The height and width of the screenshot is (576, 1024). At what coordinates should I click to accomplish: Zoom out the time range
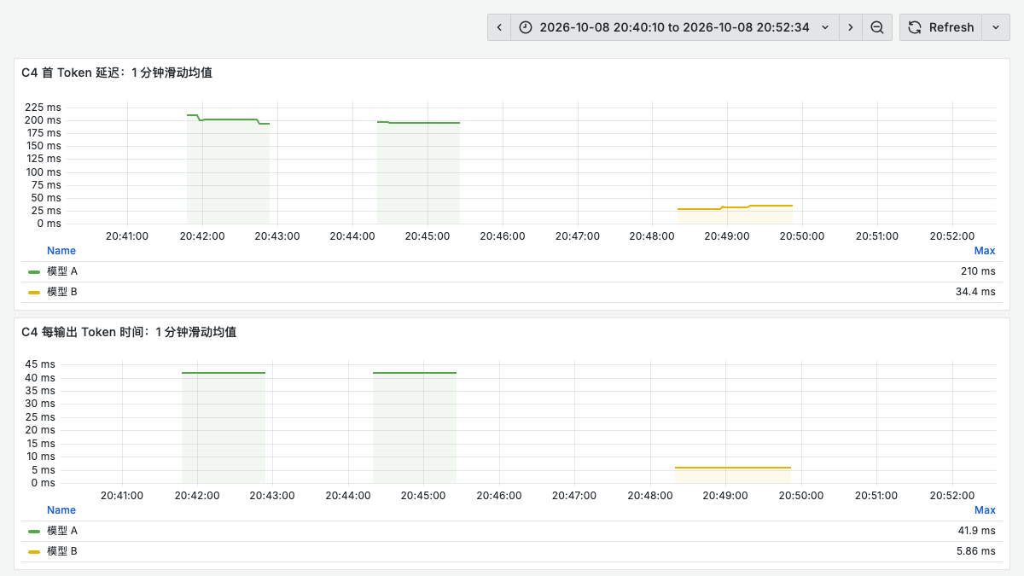(x=877, y=27)
